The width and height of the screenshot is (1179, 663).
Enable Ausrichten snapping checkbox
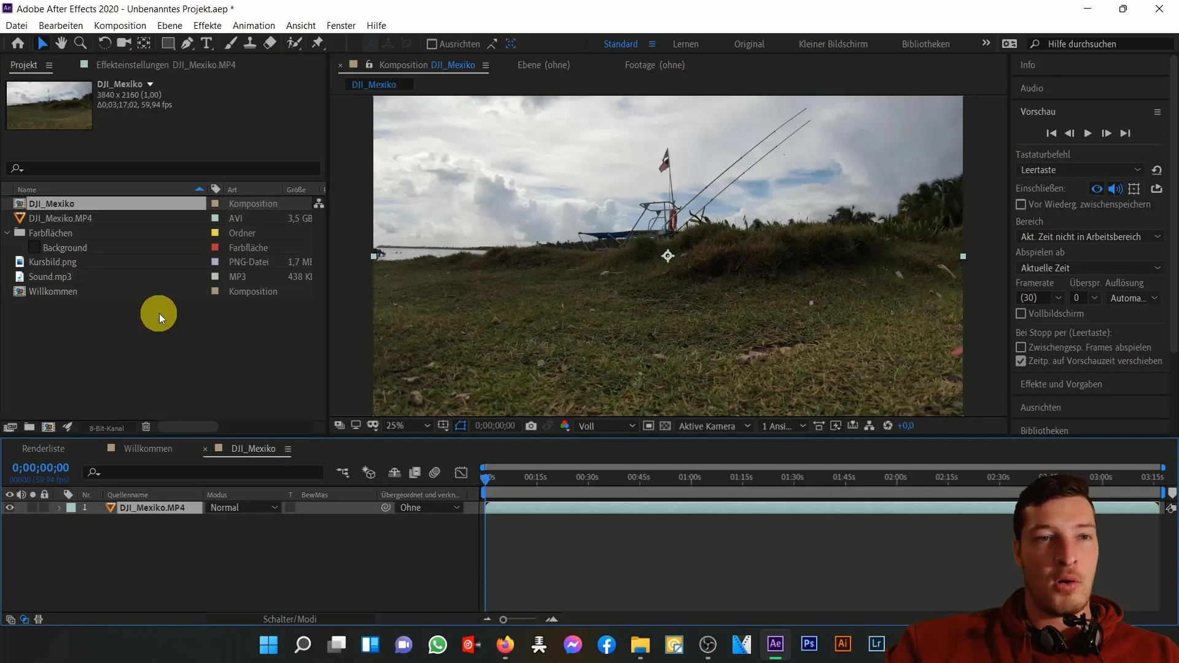click(x=432, y=44)
